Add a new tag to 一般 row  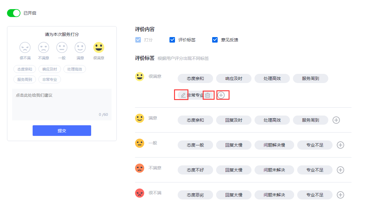tap(340, 145)
